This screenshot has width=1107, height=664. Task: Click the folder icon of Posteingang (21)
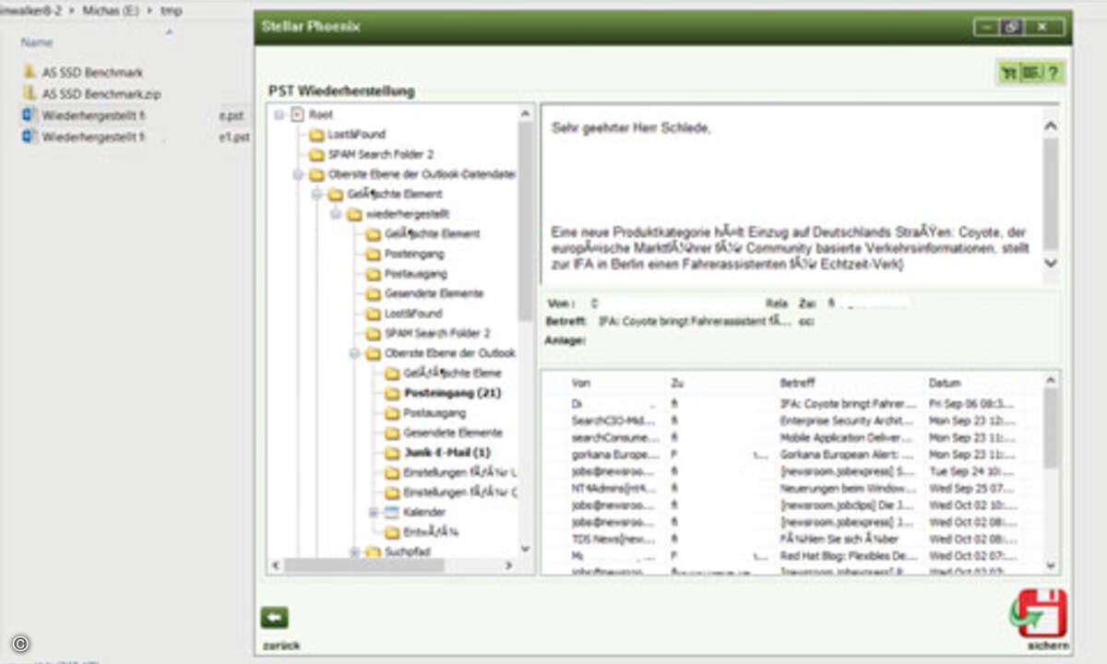(392, 393)
